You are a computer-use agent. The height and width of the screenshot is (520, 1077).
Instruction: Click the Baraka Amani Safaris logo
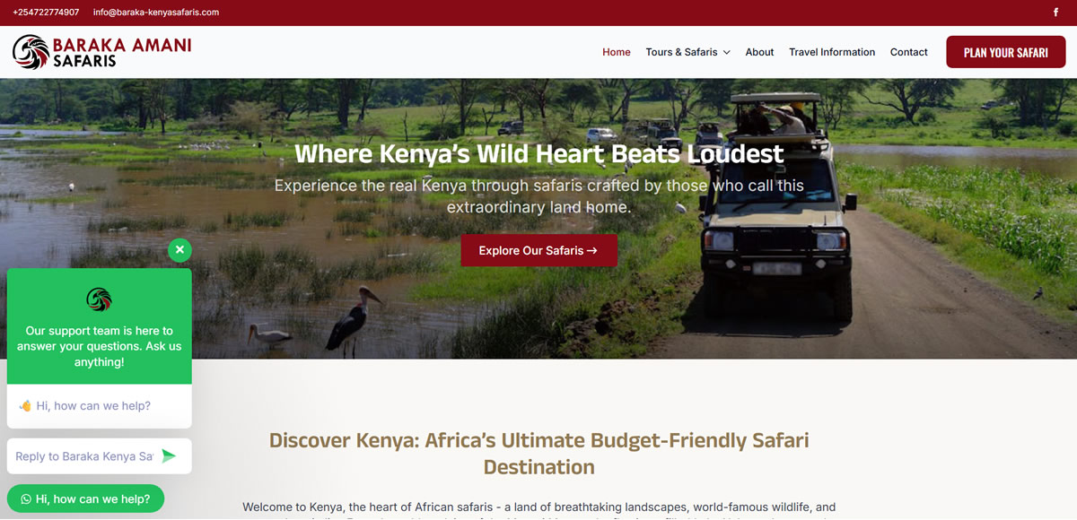coord(101,52)
